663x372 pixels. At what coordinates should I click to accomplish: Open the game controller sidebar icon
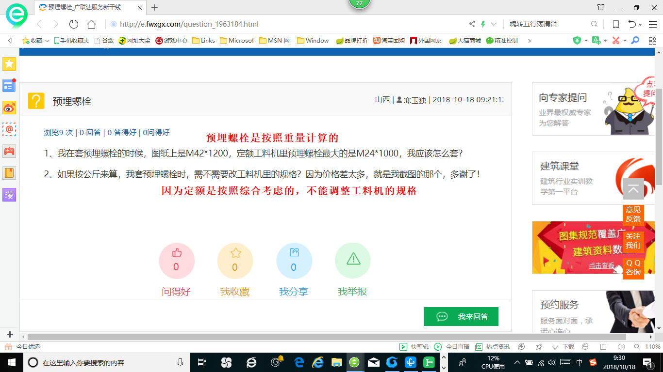pyautogui.click(x=9, y=151)
